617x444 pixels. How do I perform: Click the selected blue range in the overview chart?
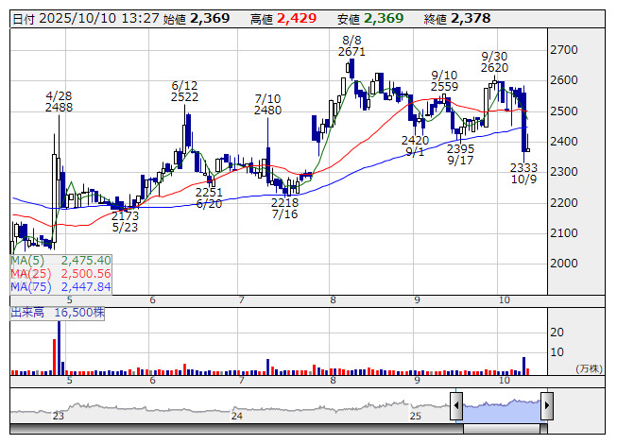point(502,410)
